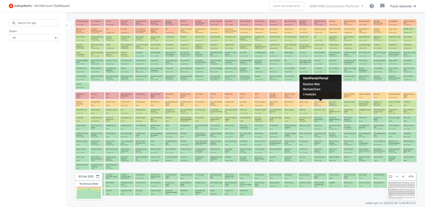This screenshot has width=425, height=207.
Task: Open the Team dropdown set to All
Action: click(x=34, y=38)
